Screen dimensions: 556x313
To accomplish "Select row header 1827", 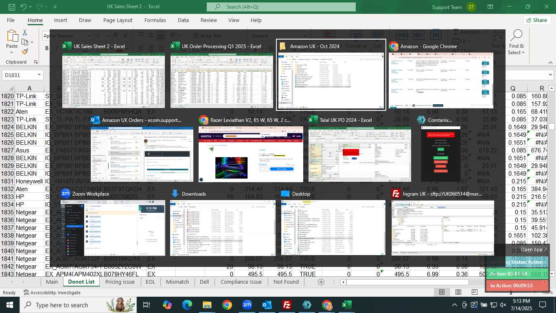I will 7,150.
